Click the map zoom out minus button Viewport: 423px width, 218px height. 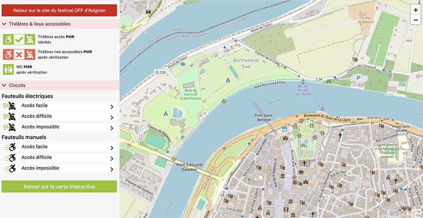(x=415, y=20)
